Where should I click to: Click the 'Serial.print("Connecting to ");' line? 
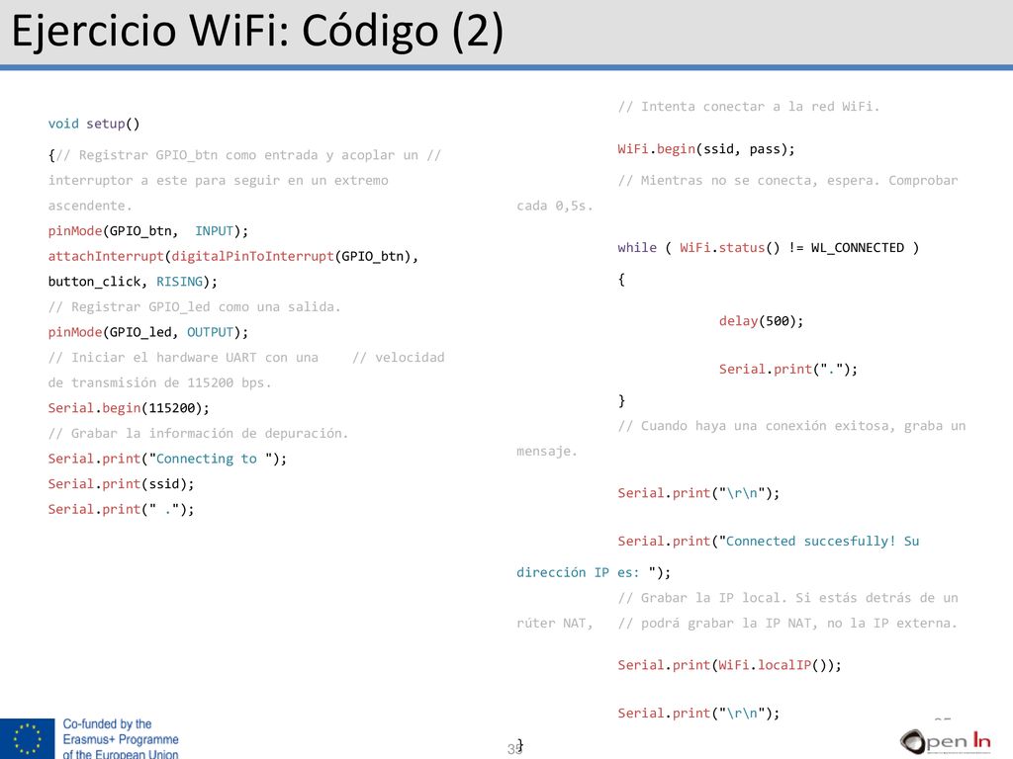pyautogui.click(x=167, y=459)
